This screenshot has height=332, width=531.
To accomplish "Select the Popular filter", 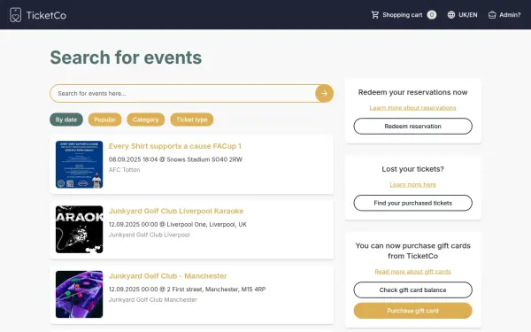I will 104,120.
